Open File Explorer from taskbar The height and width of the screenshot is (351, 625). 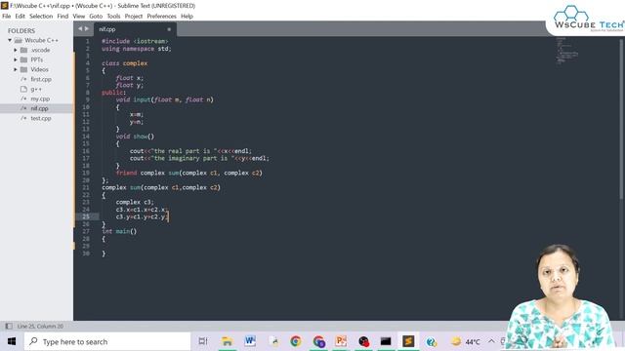click(x=227, y=341)
